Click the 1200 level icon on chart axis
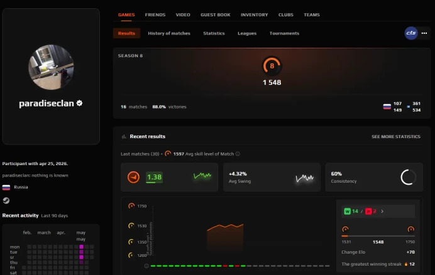The width and height of the screenshot is (435, 275). [x=131, y=255]
